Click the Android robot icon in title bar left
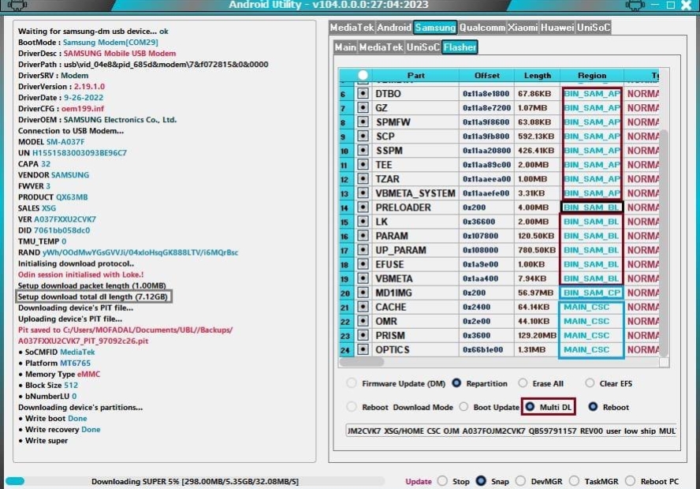Image resolution: width=700 pixels, height=489 pixels. (17, 5)
